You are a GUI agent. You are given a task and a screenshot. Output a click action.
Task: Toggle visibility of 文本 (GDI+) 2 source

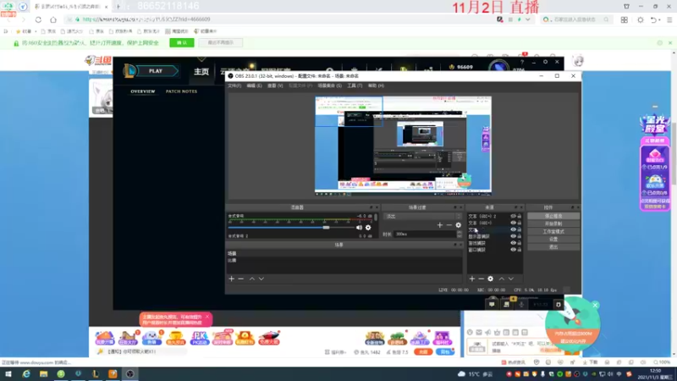coord(513,216)
